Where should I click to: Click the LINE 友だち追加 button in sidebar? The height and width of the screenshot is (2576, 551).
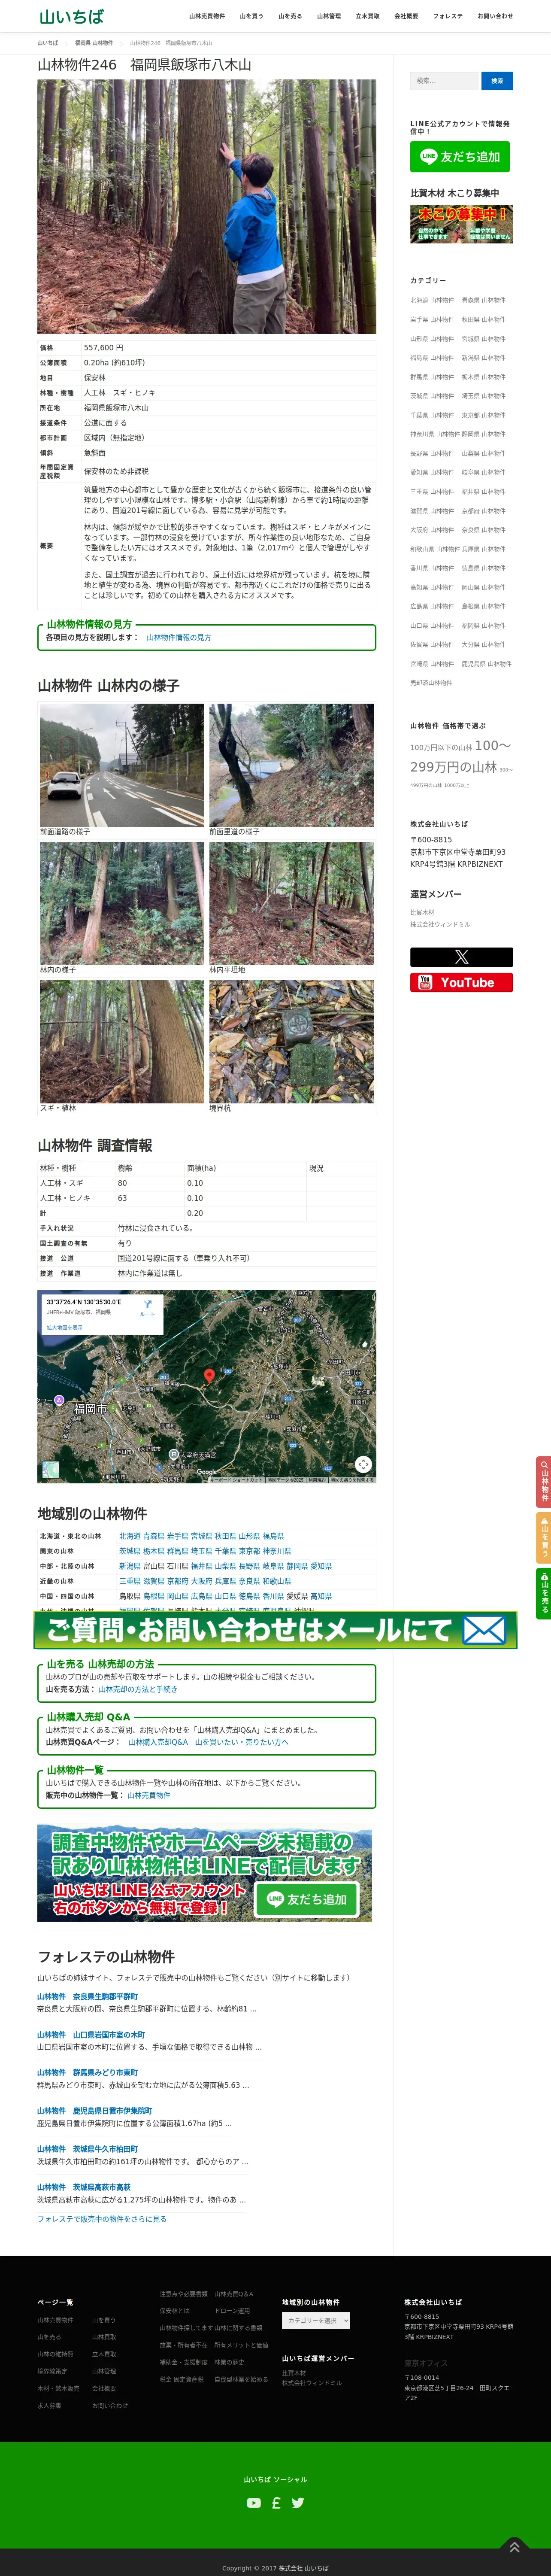[x=460, y=157]
